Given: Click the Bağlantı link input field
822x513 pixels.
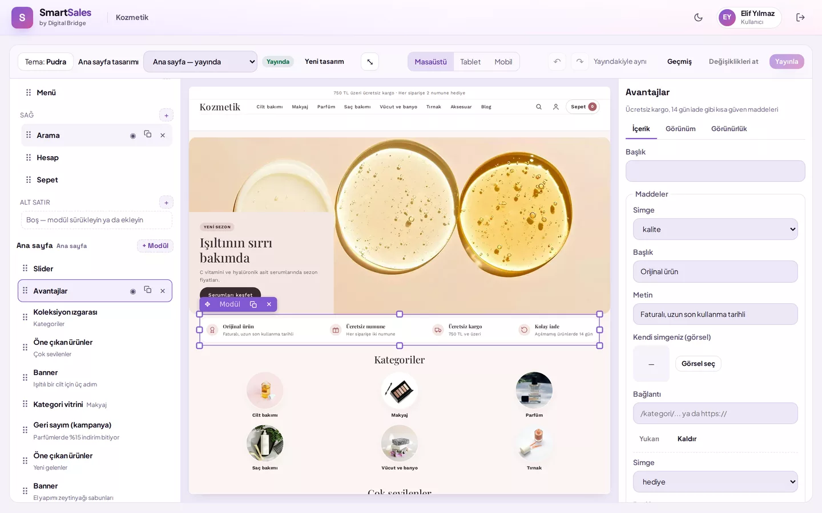Looking at the screenshot, I should click(715, 413).
